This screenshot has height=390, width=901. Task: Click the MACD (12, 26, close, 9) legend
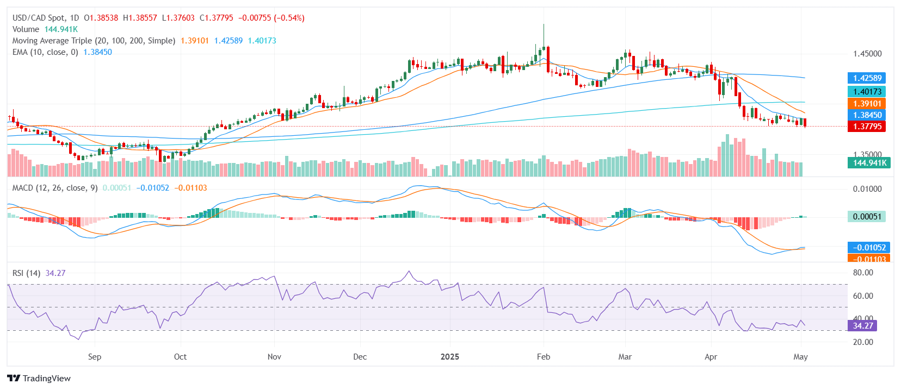pos(55,188)
